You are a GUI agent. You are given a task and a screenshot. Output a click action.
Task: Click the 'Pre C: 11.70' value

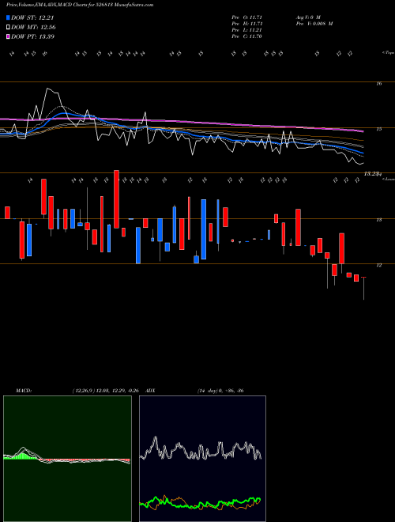pos(247,36)
